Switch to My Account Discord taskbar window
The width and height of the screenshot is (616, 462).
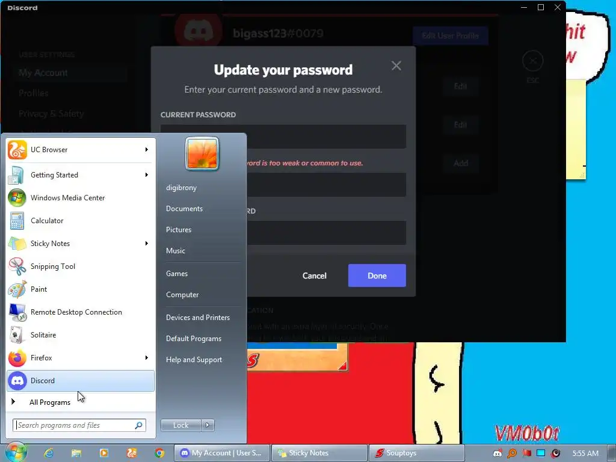coord(223,453)
